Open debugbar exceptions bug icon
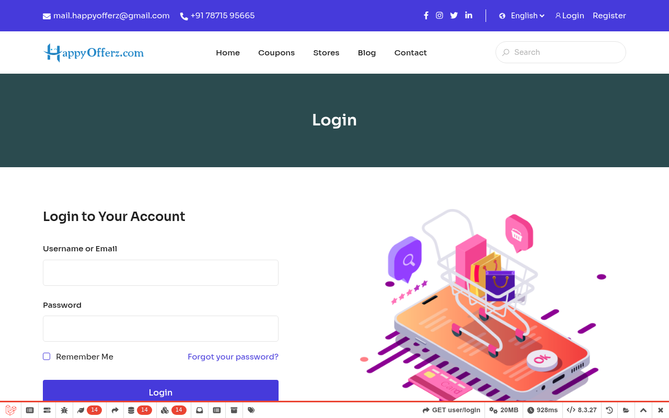 click(64, 410)
